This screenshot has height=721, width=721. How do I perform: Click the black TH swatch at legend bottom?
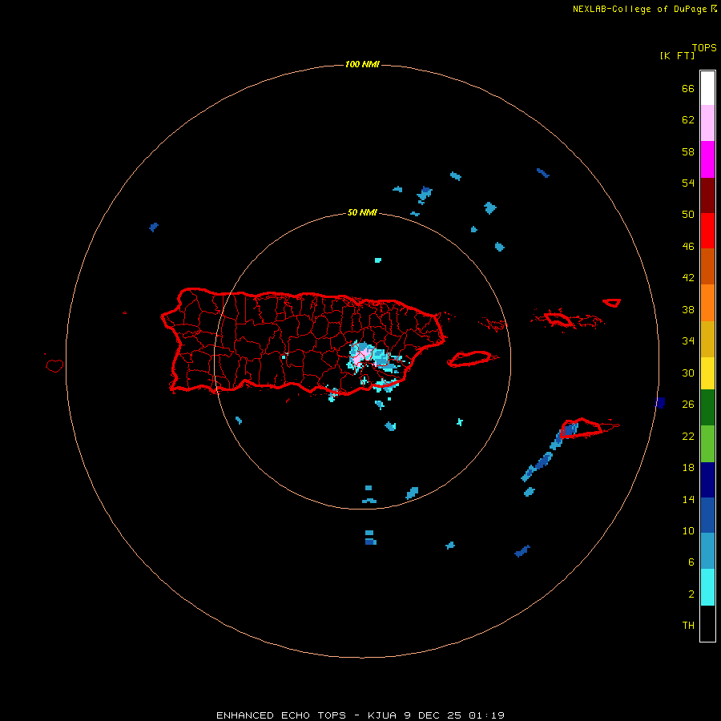pyautogui.click(x=707, y=623)
